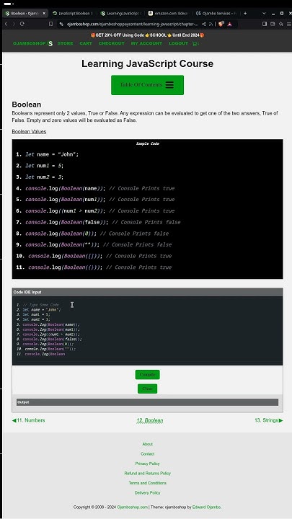Reload the page with refresh icon
The height and width of the screenshot is (519, 292).
point(22,24)
